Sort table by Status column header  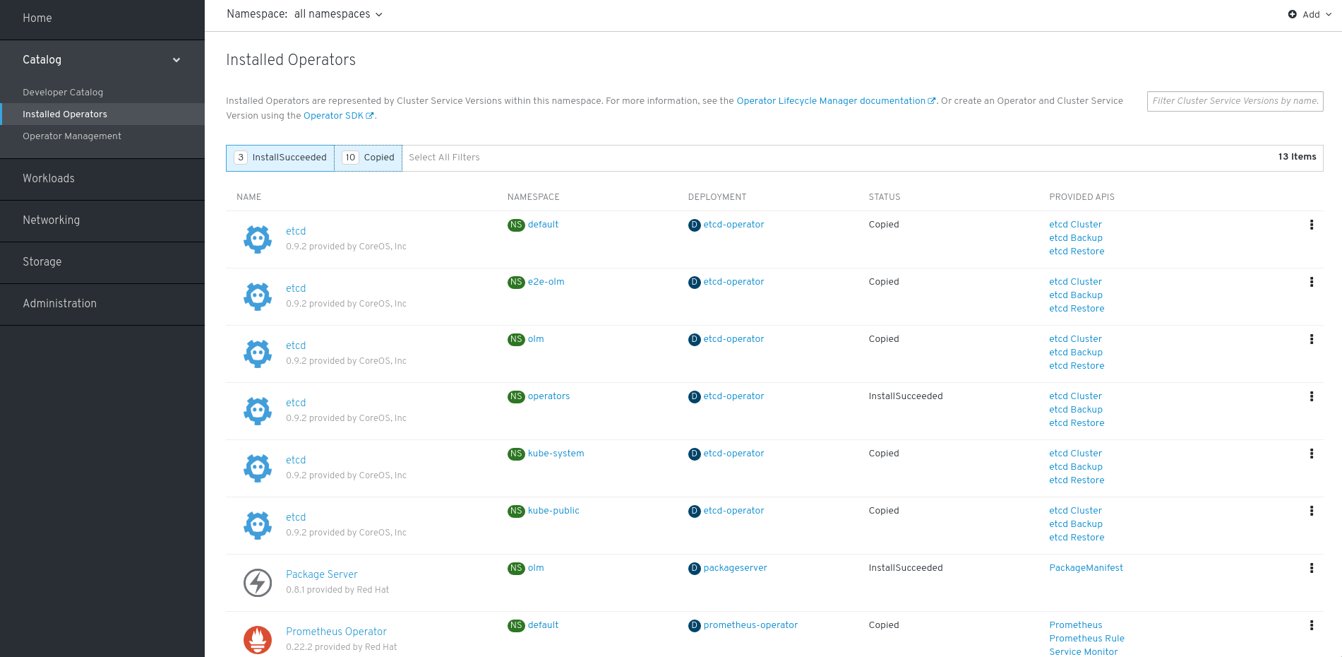click(x=884, y=197)
